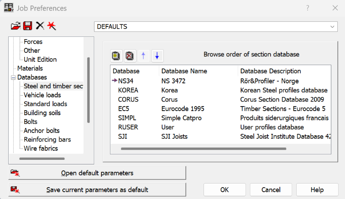Select the CORUS database row
The width and height of the screenshot is (345, 199).
[x=221, y=99]
